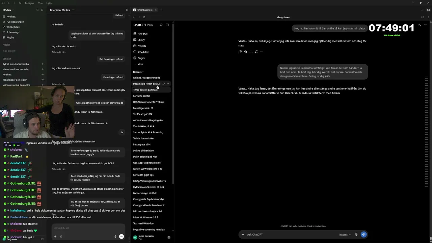Viewport: 432px width, 243px height.
Task: Copy the first ChatGPT response
Action: pyautogui.click(x=240, y=52)
